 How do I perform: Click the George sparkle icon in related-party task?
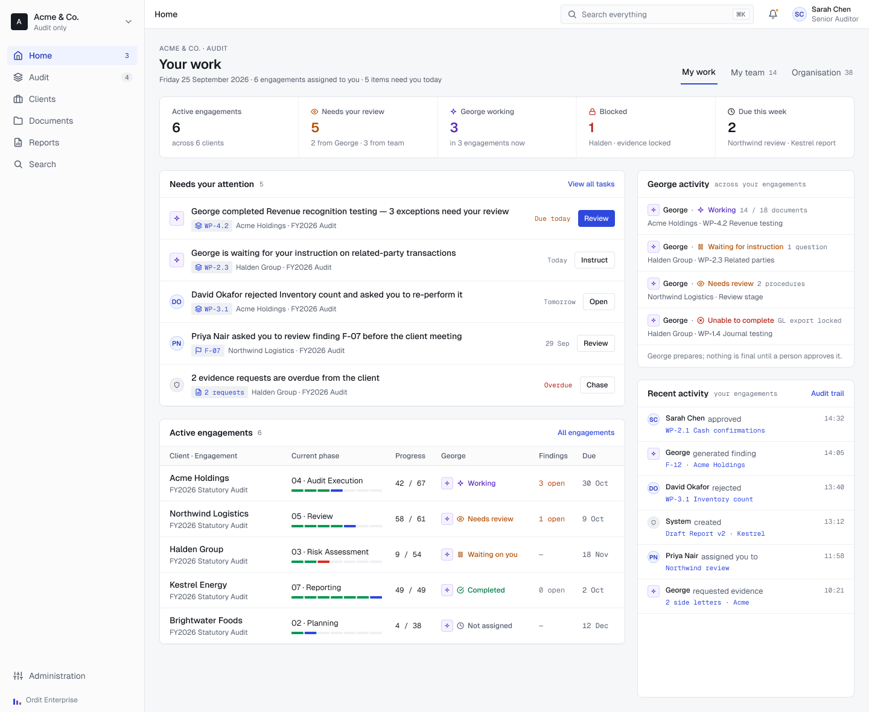click(x=177, y=260)
